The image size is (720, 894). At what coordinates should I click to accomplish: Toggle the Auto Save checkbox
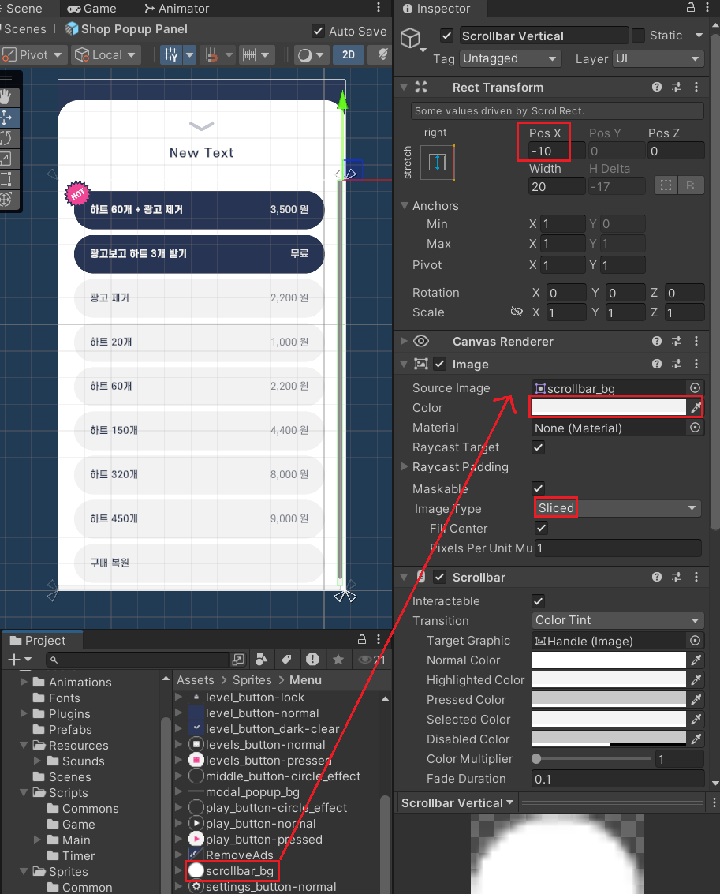click(319, 31)
